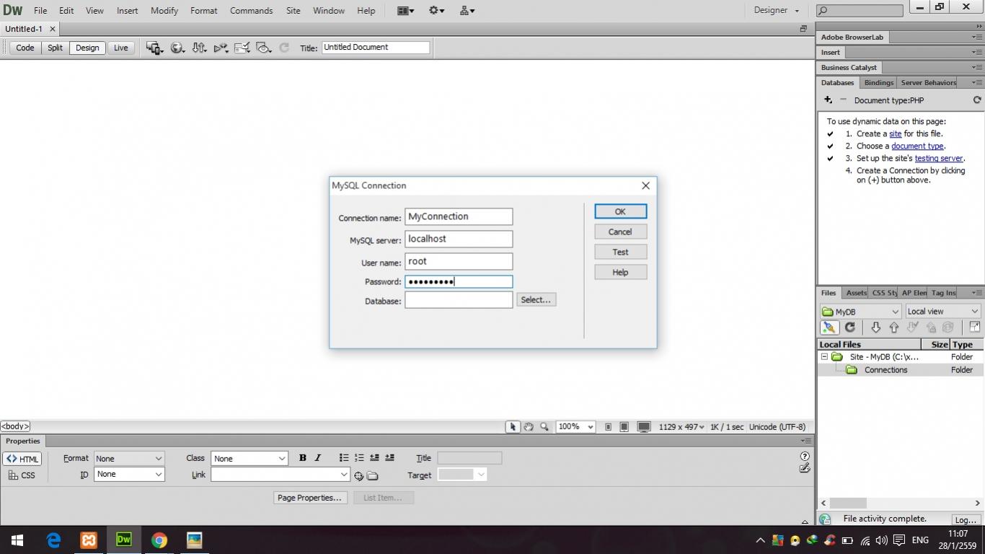Viewport: 985px width, 554px height.
Task: Choose the Select tool arrow in status bar
Action: 513,427
